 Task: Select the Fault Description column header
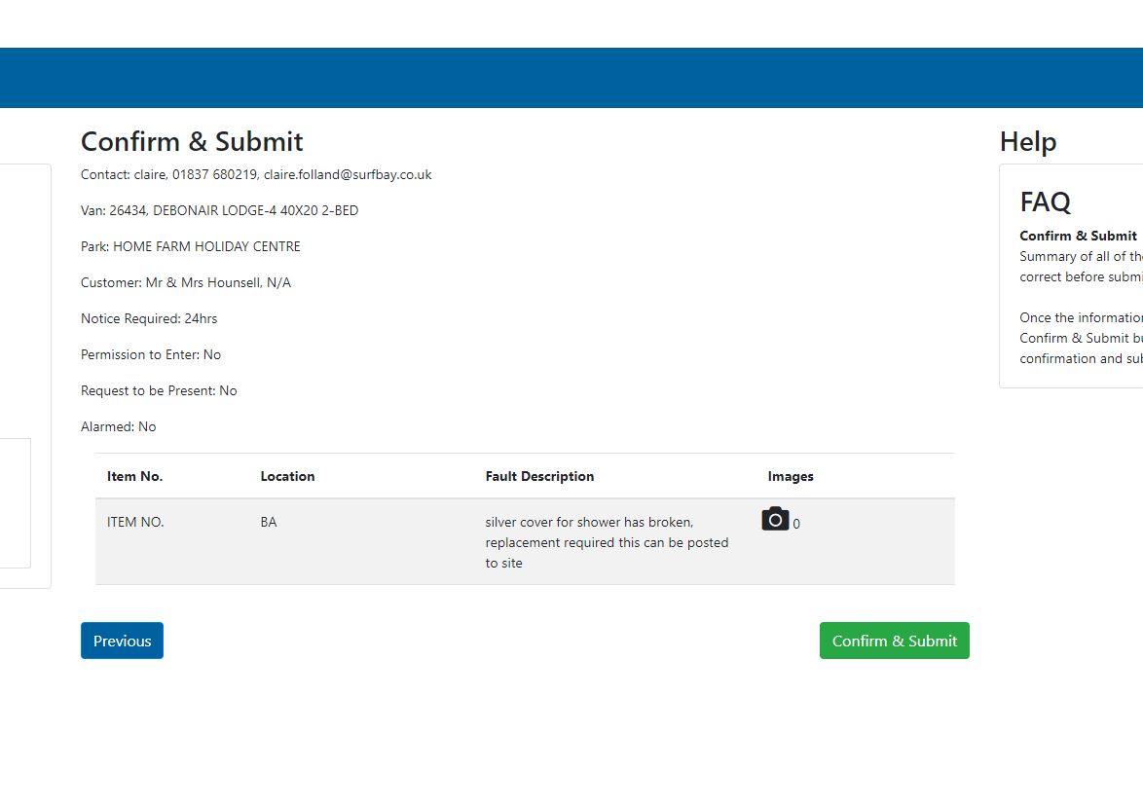coord(539,476)
